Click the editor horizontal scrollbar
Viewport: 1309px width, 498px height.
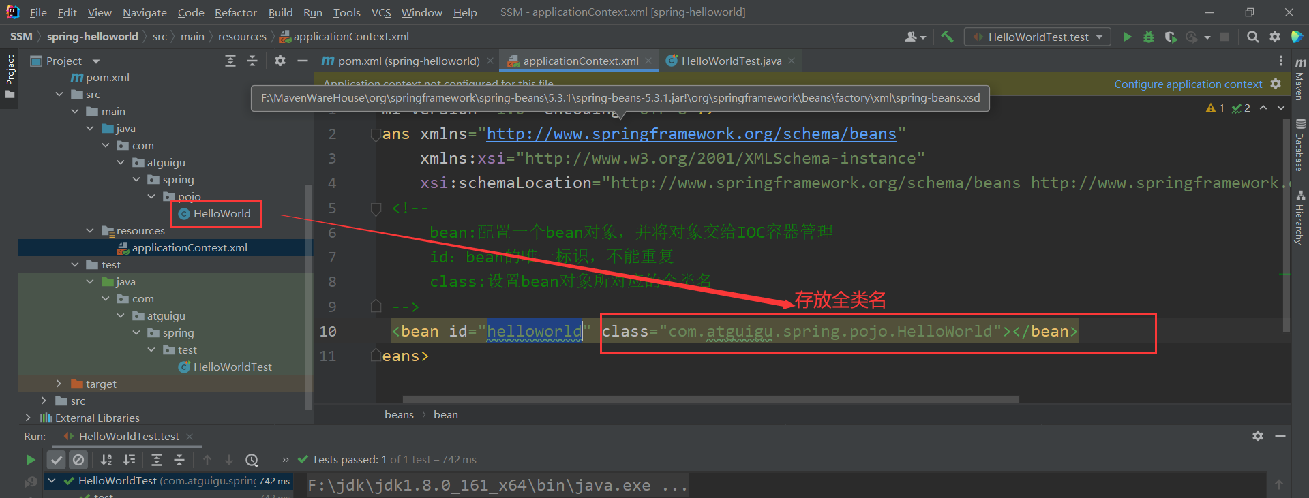(x=710, y=399)
